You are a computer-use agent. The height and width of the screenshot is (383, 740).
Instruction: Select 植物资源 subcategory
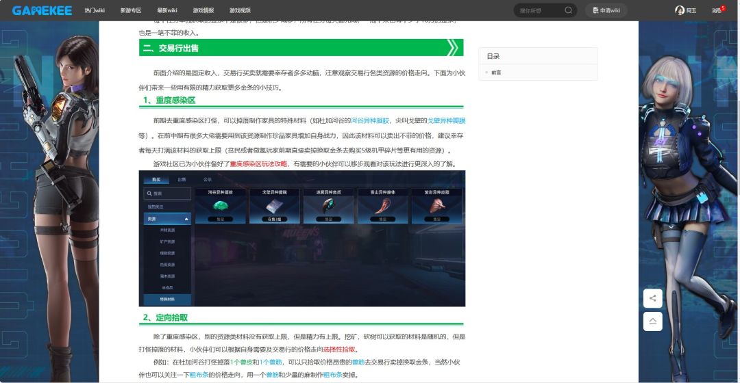[x=168, y=253]
